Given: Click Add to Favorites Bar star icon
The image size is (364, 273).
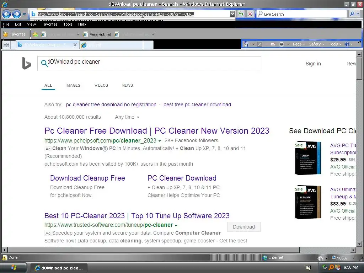Looking at the screenshot, I should [35, 34].
